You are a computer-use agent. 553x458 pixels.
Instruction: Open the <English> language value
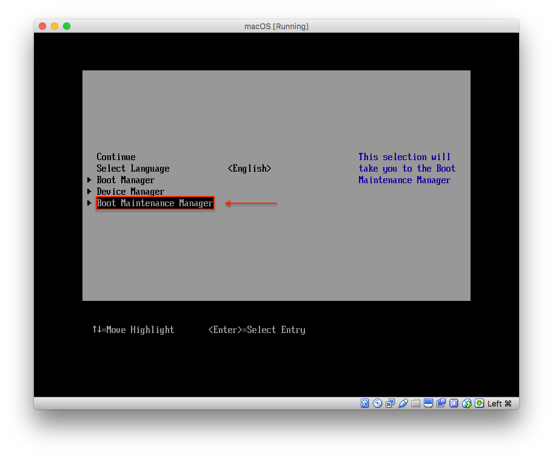point(249,169)
